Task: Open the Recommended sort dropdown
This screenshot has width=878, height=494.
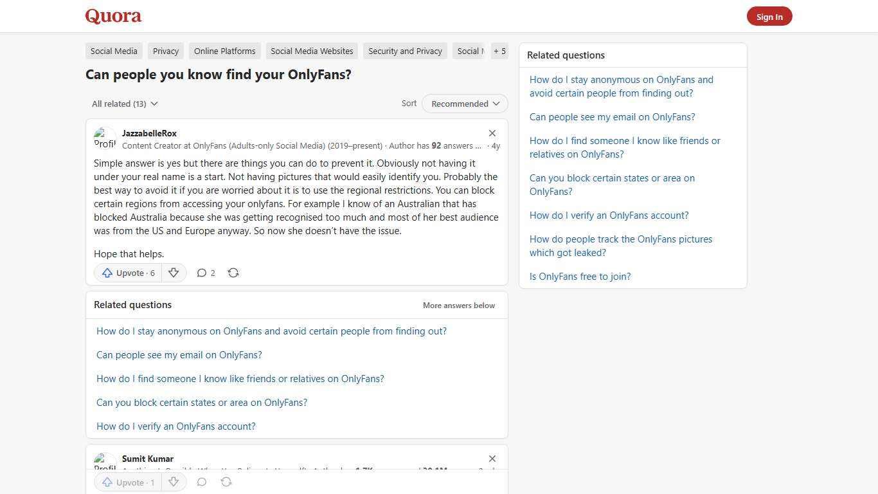Action: (464, 104)
